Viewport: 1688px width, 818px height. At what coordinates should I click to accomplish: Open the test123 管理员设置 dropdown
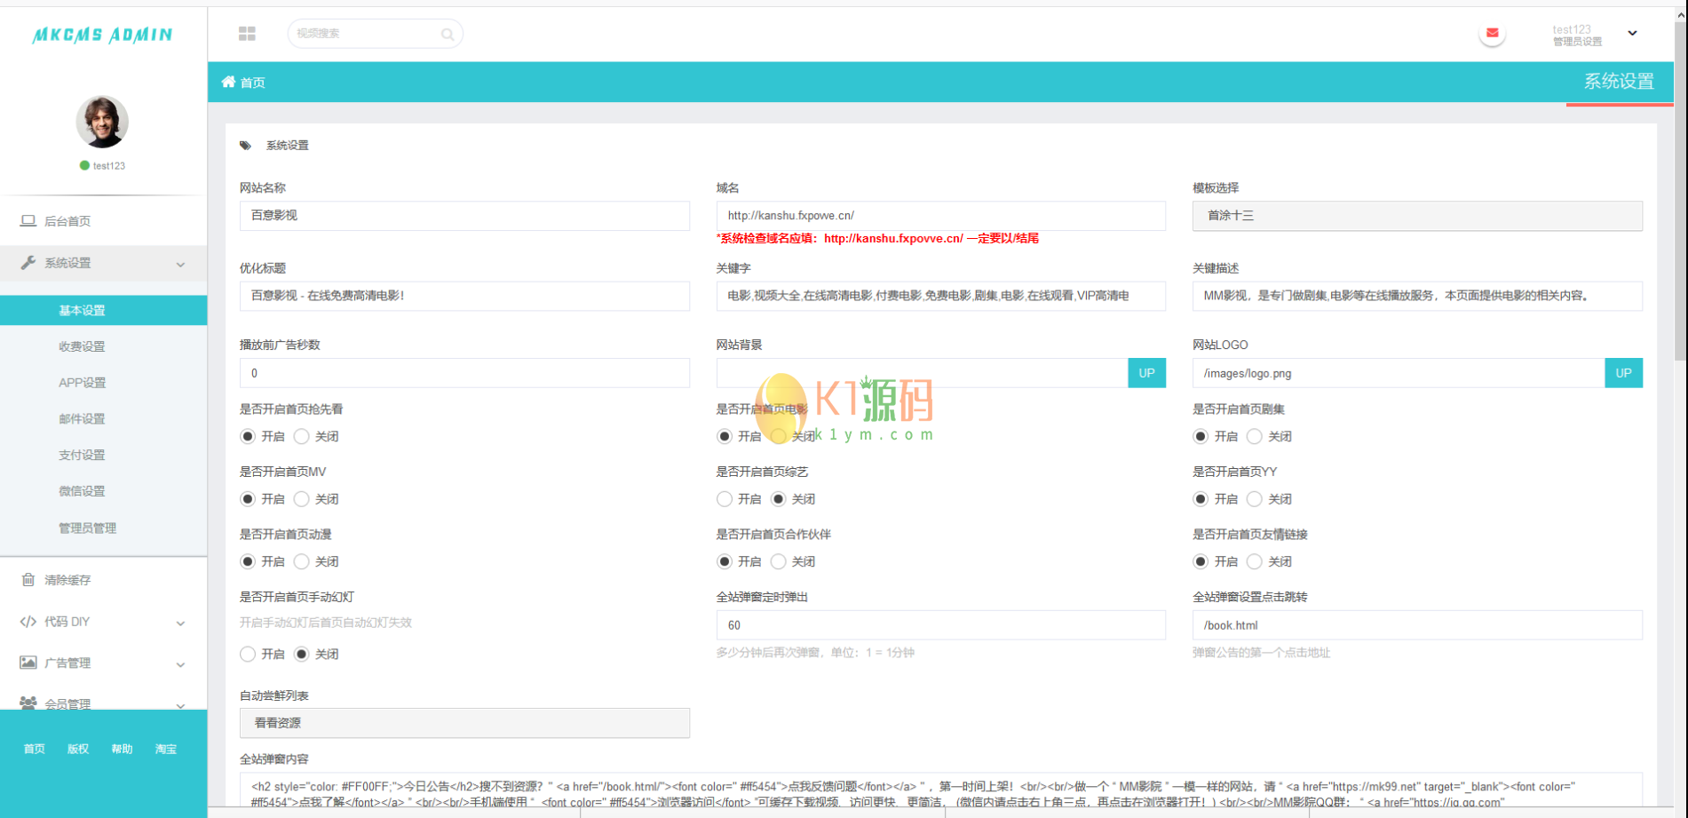(1632, 33)
